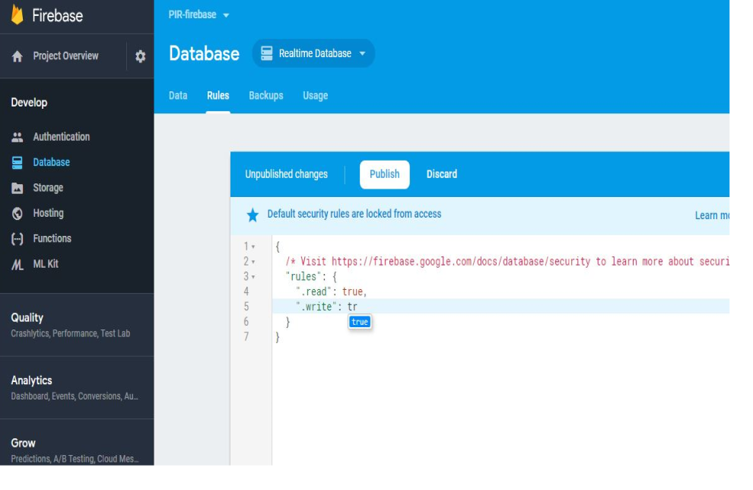This screenshot has width=753, height=490.
Task: Discard the unpublished rule changes
Action: (442, 174)
